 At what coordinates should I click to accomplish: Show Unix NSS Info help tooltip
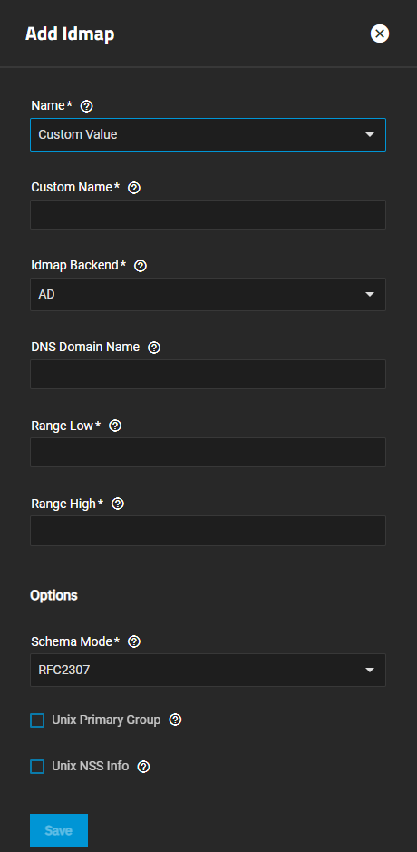(x=143, y=767)
